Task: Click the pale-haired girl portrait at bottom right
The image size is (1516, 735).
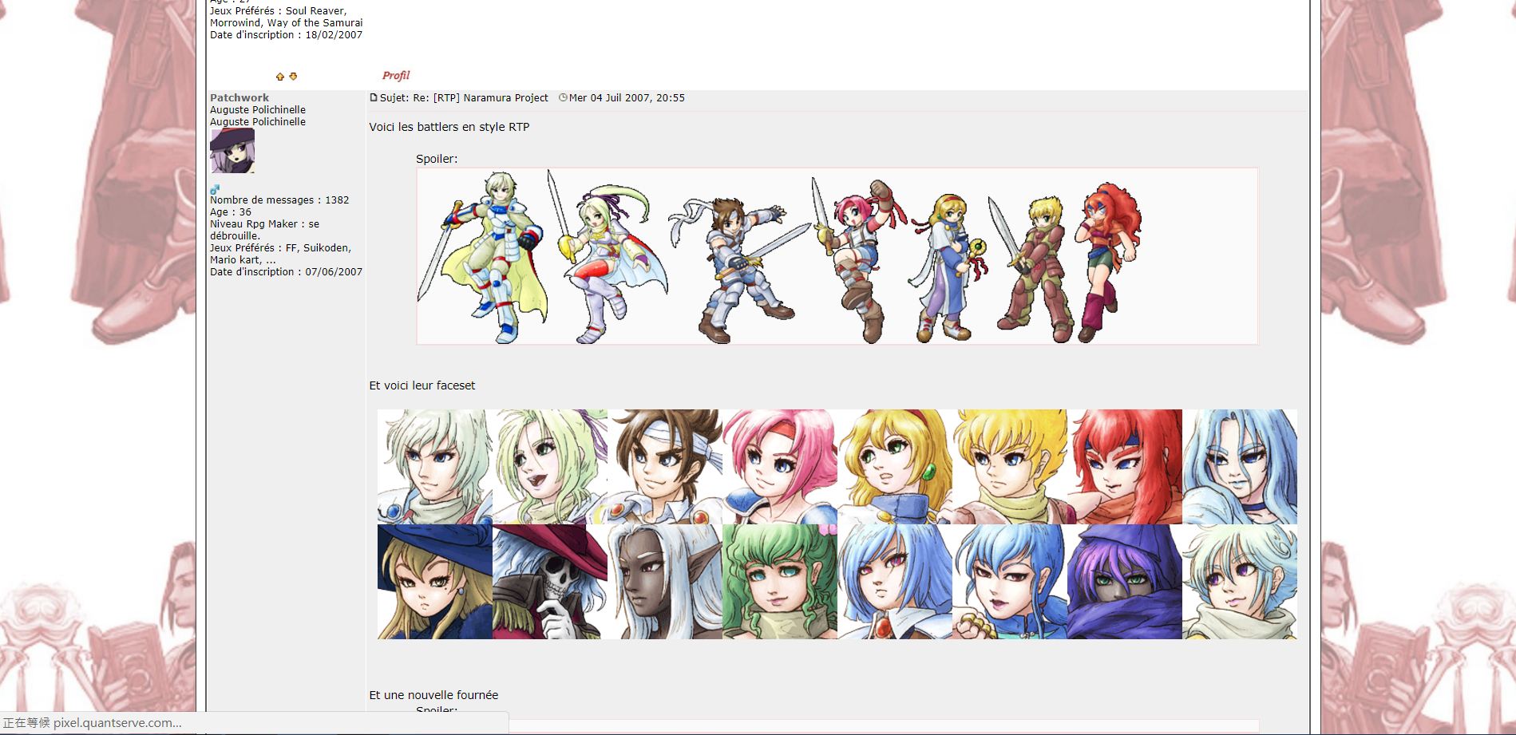Action: 1240,582
